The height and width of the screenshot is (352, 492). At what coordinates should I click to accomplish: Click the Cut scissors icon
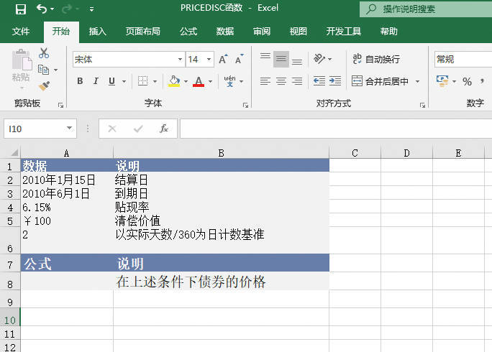coord(44,53)
